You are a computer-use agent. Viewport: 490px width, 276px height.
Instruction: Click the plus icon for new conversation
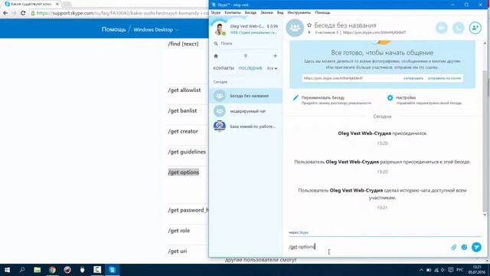coord(275,56)
